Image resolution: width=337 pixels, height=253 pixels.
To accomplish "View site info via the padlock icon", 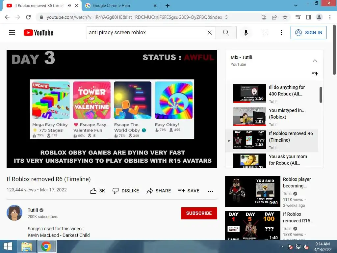I will pyautogui.click(x=41, y=17).
